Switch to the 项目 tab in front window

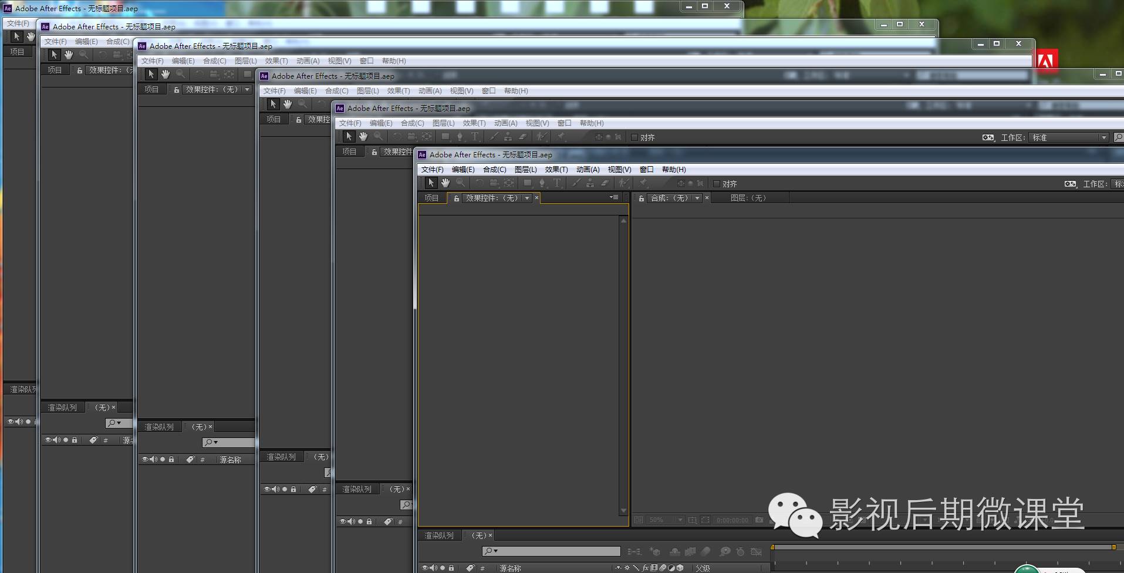point(431,198)
